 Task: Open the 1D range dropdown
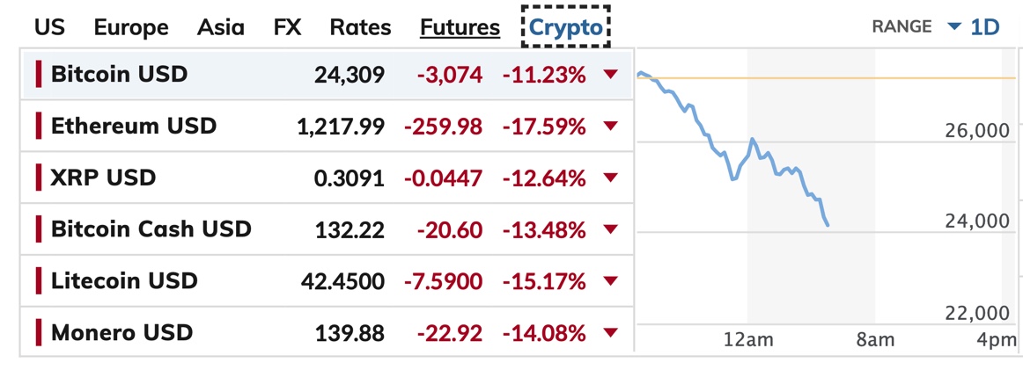coord(974,26)
